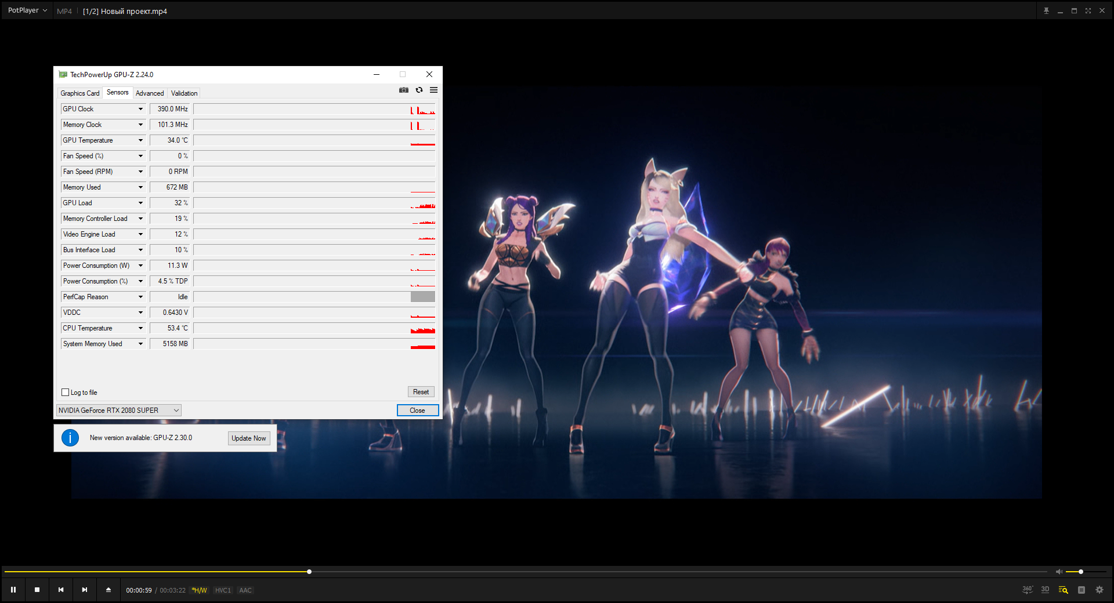The width and height of the screenshot is (1114, 603).
Task: Expand the Video Engine Load dropdown
Action: (x=140, y=234)
